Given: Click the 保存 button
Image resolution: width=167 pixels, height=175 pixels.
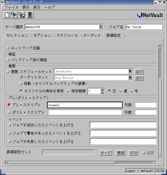Looking at the screenshot, I should click(x=120, y=153).
